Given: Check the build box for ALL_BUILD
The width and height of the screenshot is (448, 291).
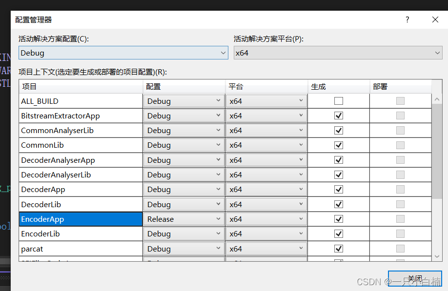Looking at the screenshot, I should [339, 101].
